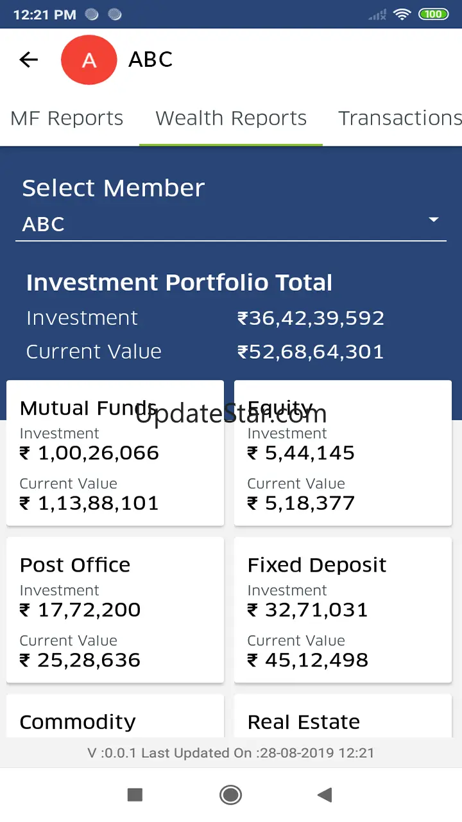This screenshot has height=822, width=462.
Task: Open the red ABC avatar circle
Action: tap(89, 60)
